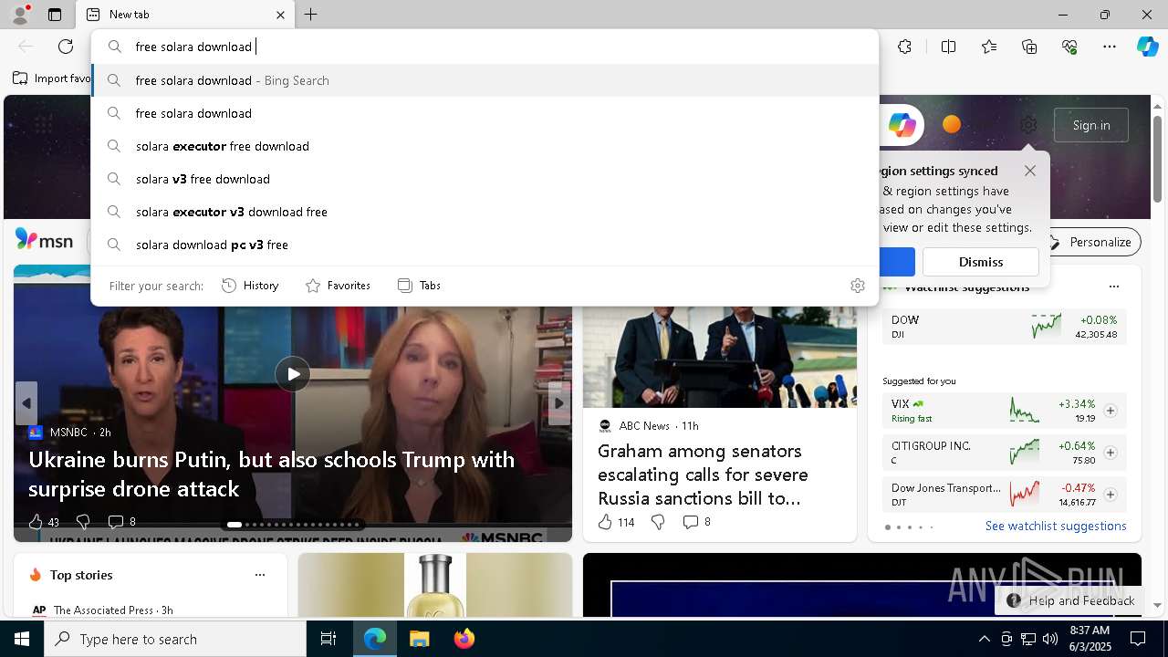Choose suggestion 'solara executor v3 download free'
This screenshot has width=1168, height=657.
[x=485, y=212]
